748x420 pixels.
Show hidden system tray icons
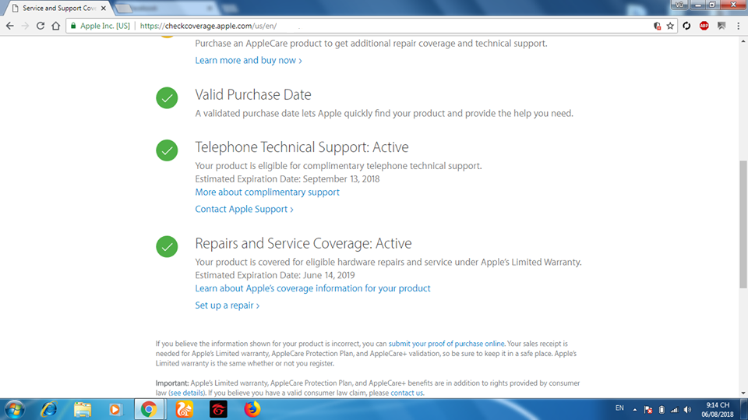click(x=635, y=410)
